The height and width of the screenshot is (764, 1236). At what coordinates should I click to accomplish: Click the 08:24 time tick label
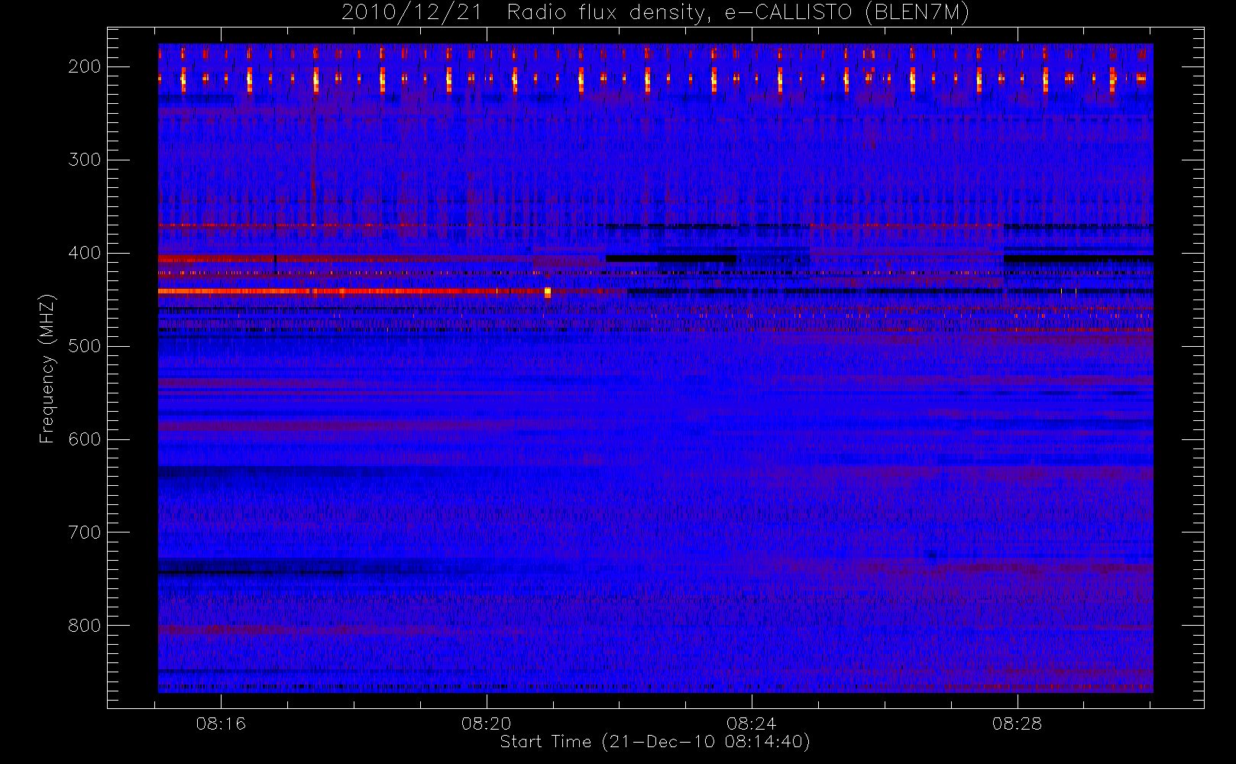(752, 724)
